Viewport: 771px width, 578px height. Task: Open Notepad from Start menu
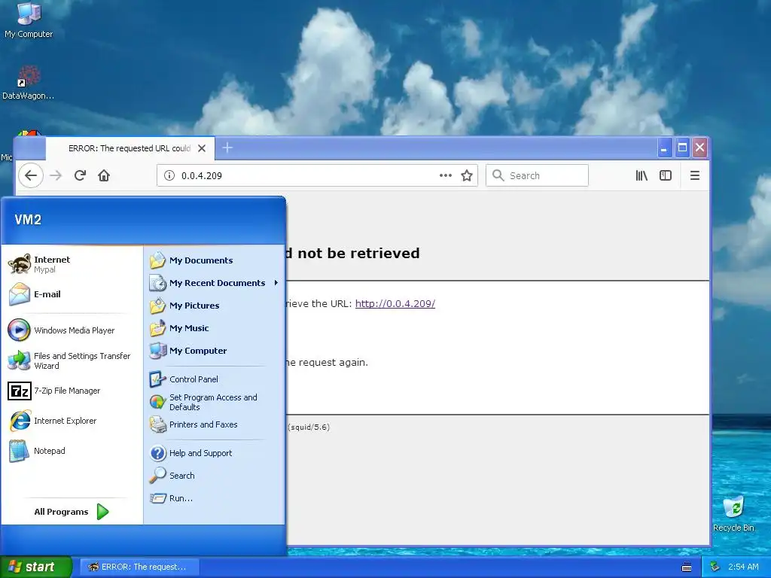coord(72,451)
